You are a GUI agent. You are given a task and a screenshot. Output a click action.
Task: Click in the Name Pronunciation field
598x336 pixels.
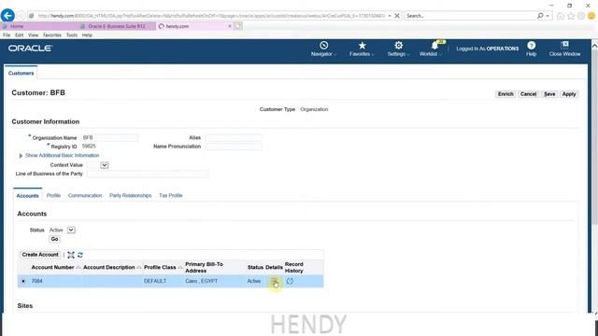tap(234, 147)
